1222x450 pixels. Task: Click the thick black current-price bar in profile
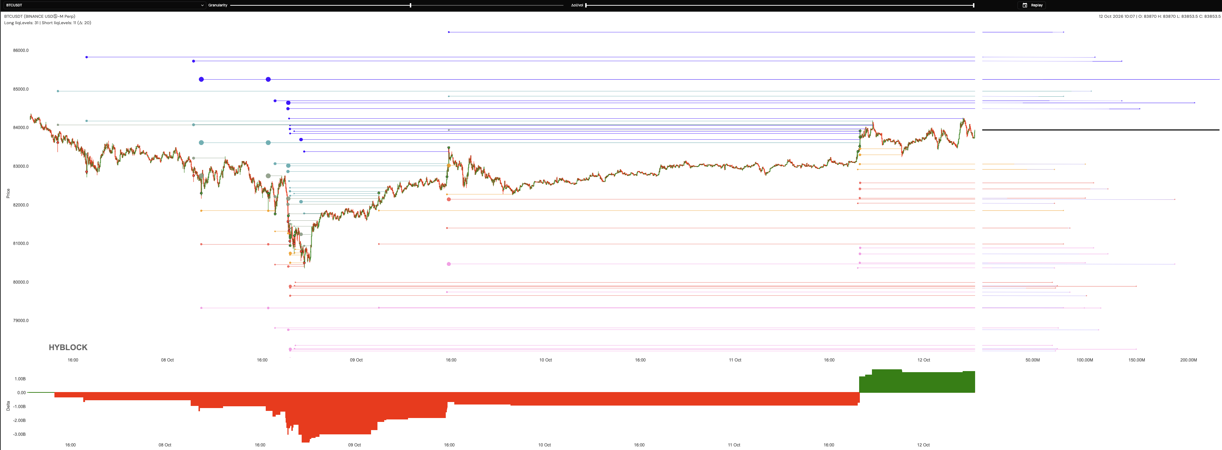click(1101, 129)
